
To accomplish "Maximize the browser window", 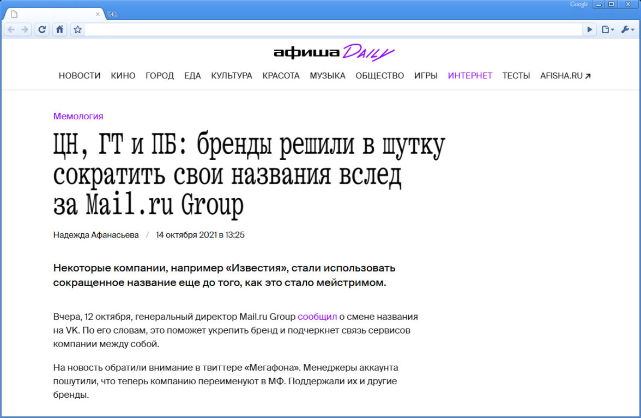I will coord(611,4).
